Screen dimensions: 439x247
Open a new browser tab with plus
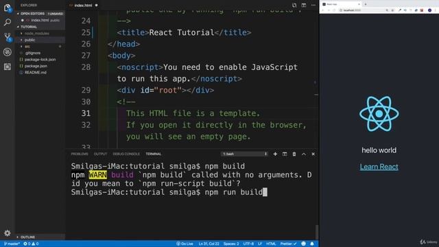click(366, 4)
